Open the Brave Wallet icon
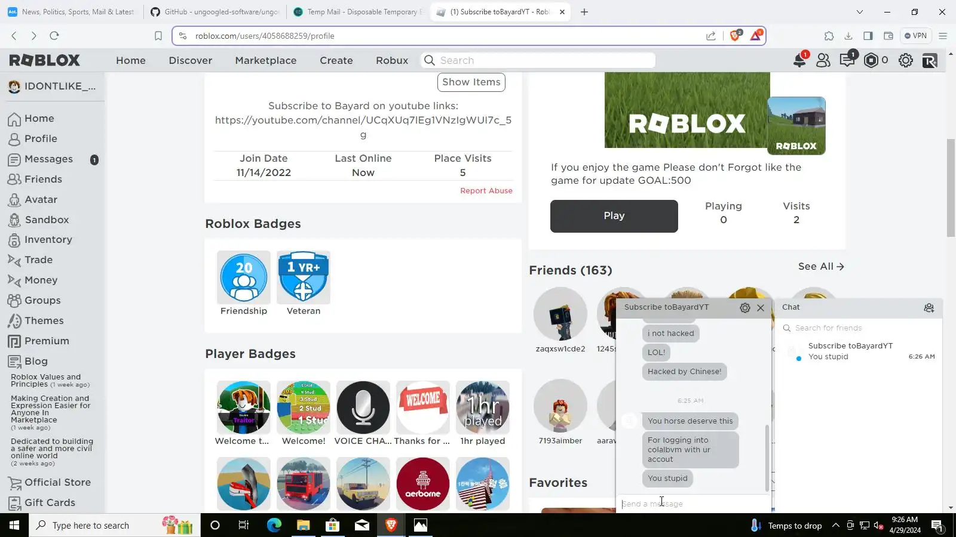This screenshot has height=537, width=956. tap(888, 36)
